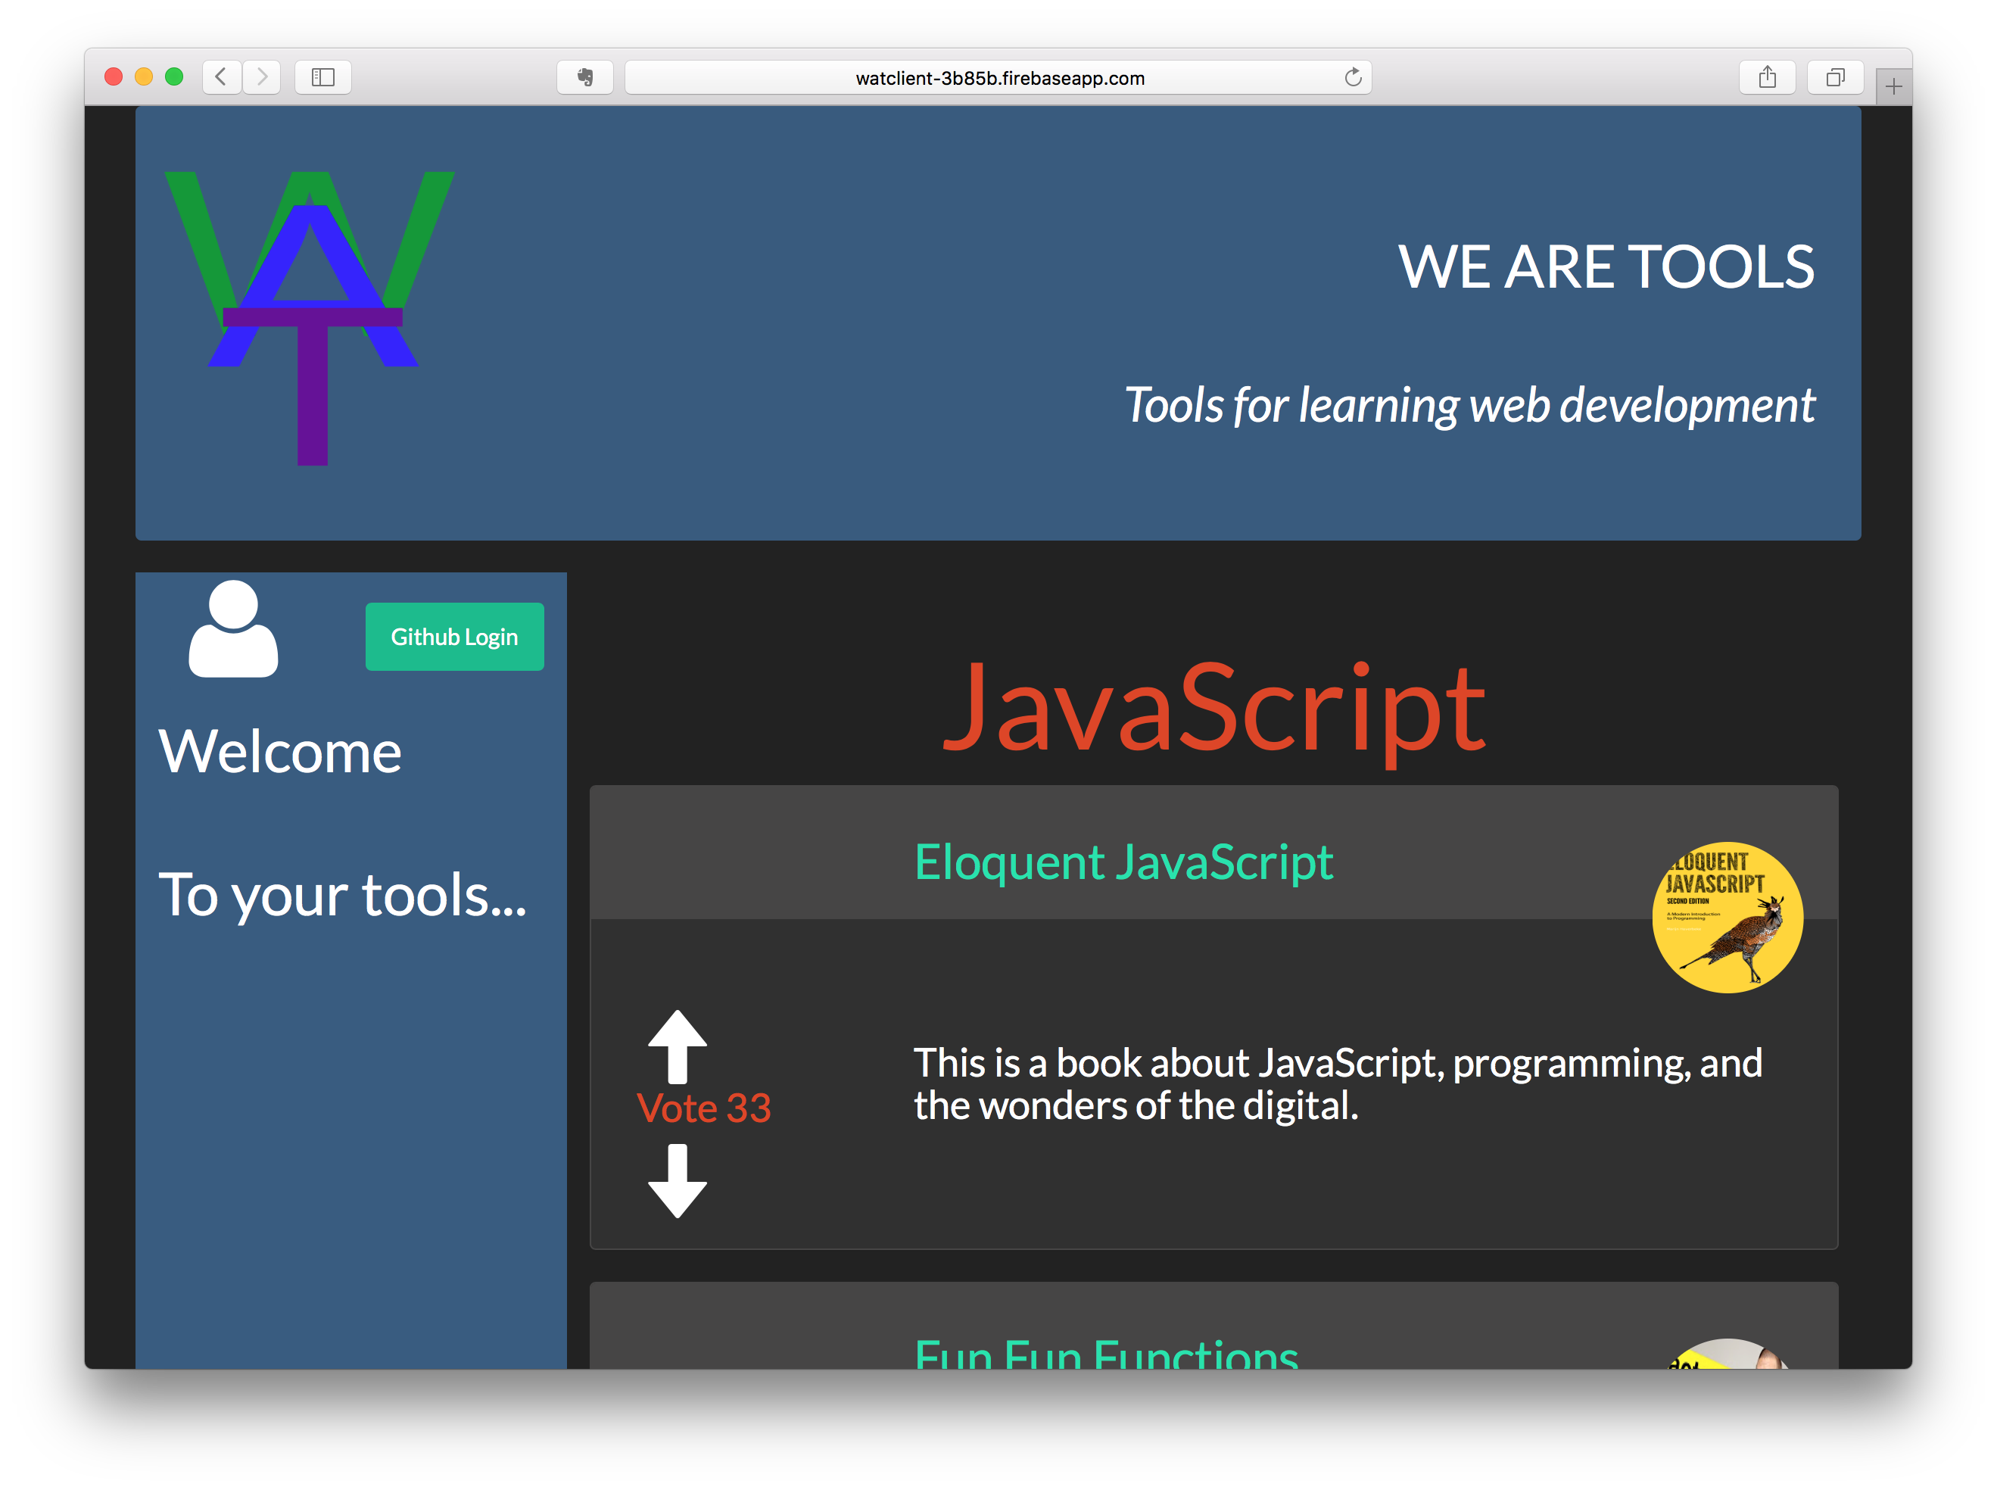
Task: Click the Evernote extension elephant icon
Action: (x=585, y=77)
